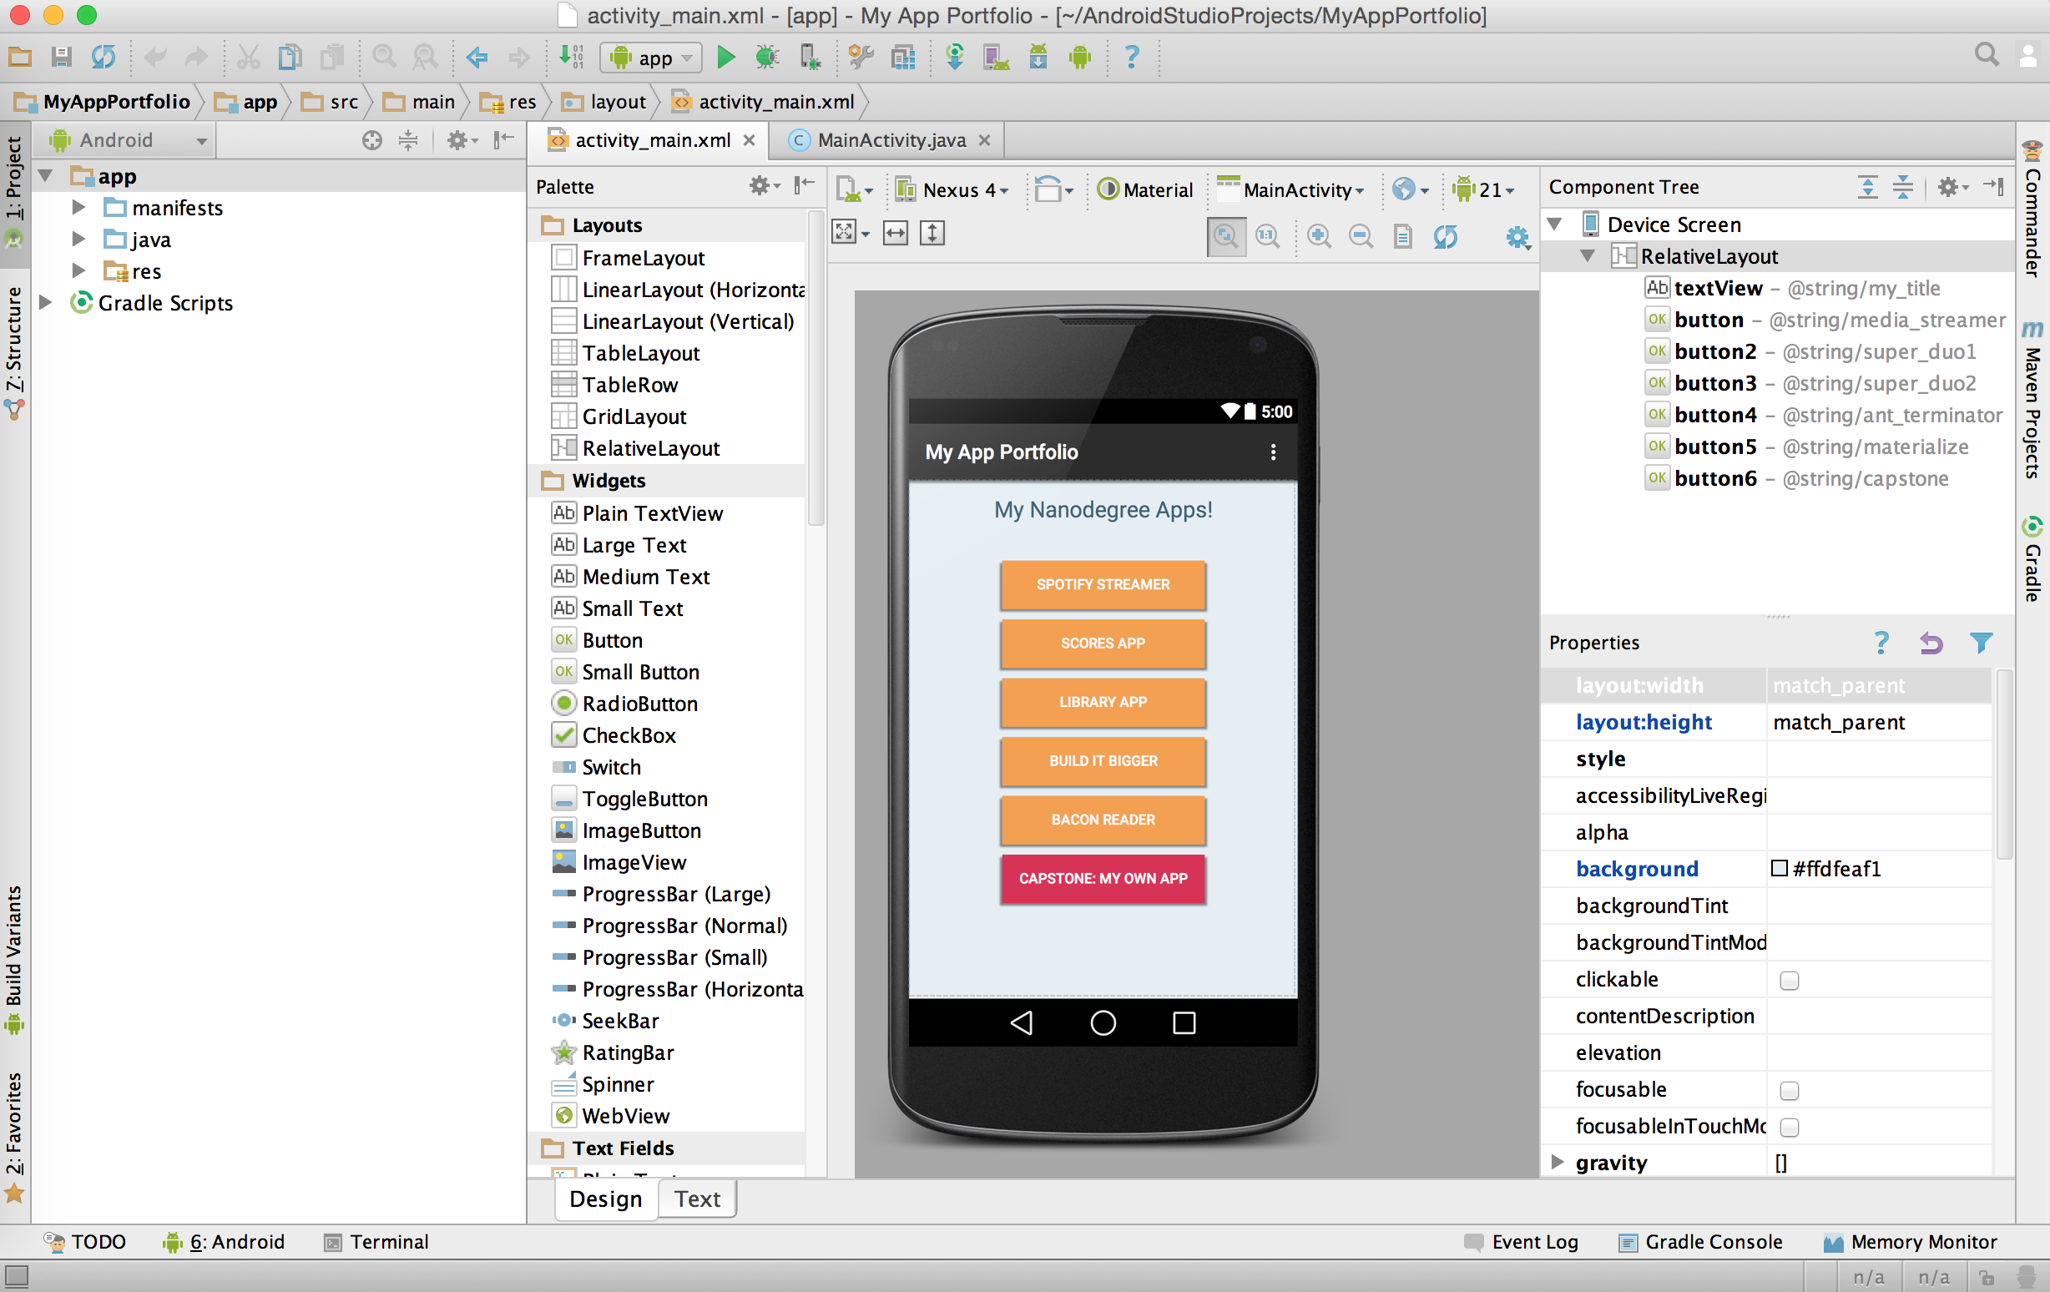Click the Zoom In icon in design toolbar
2050x1292 pixels.
(1319, 235)
